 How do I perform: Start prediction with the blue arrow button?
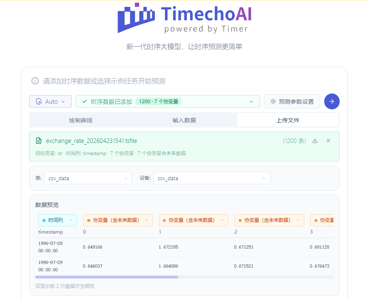[x=332, y=102]
